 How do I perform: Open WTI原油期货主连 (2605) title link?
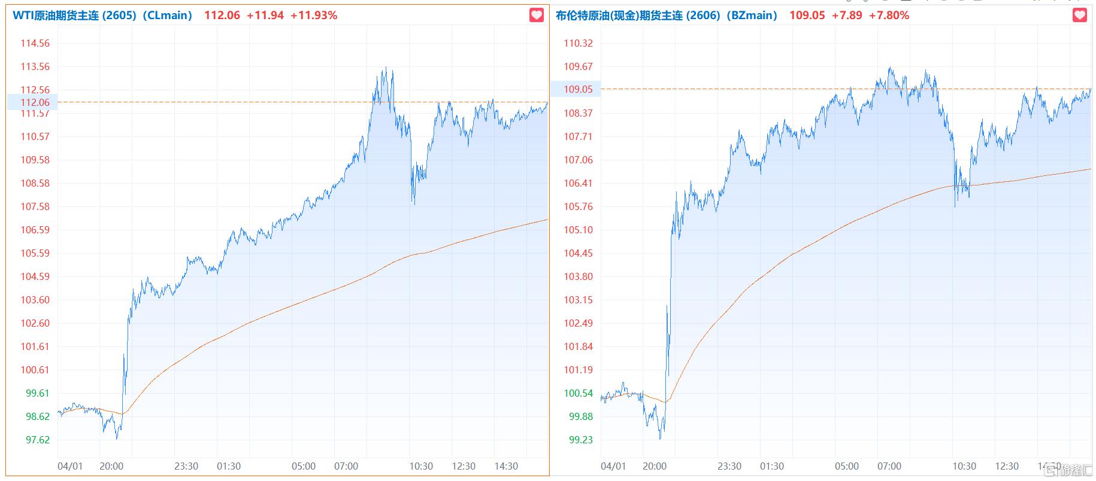click(102, 16)
